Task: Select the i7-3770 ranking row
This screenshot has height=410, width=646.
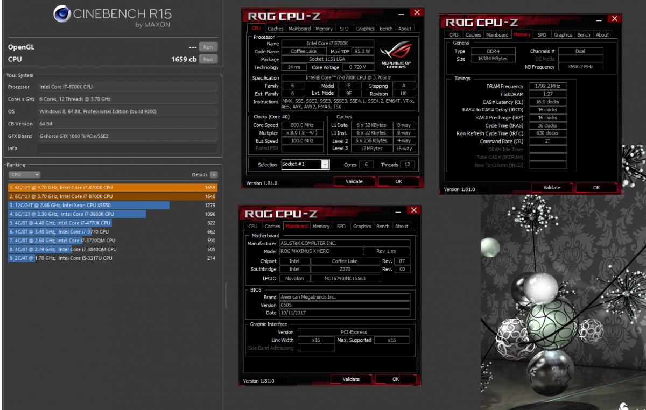Action: (x=113, y=232)
